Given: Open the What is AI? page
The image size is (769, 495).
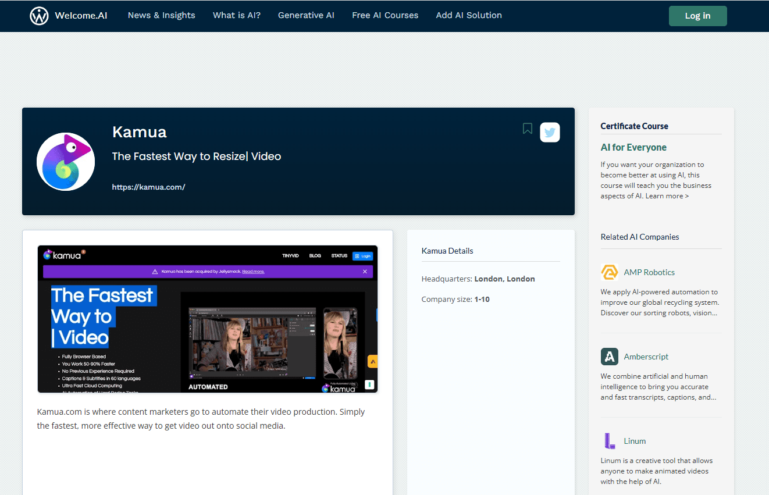Looking at the screenshot, I should click(x=237, y=16).
